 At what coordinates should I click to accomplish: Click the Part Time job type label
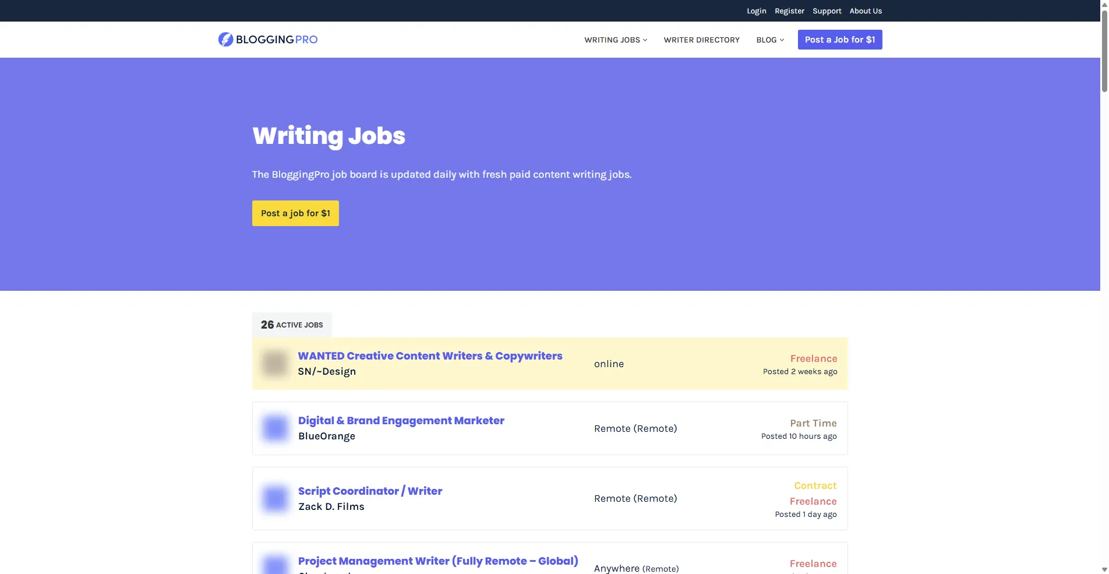click(814, 423)
